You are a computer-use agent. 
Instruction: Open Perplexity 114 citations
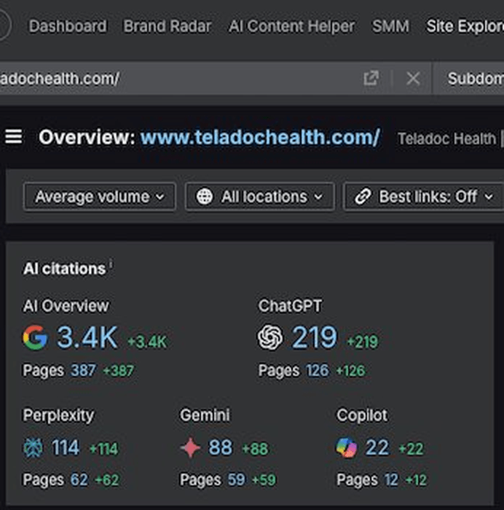click(66, 448)
